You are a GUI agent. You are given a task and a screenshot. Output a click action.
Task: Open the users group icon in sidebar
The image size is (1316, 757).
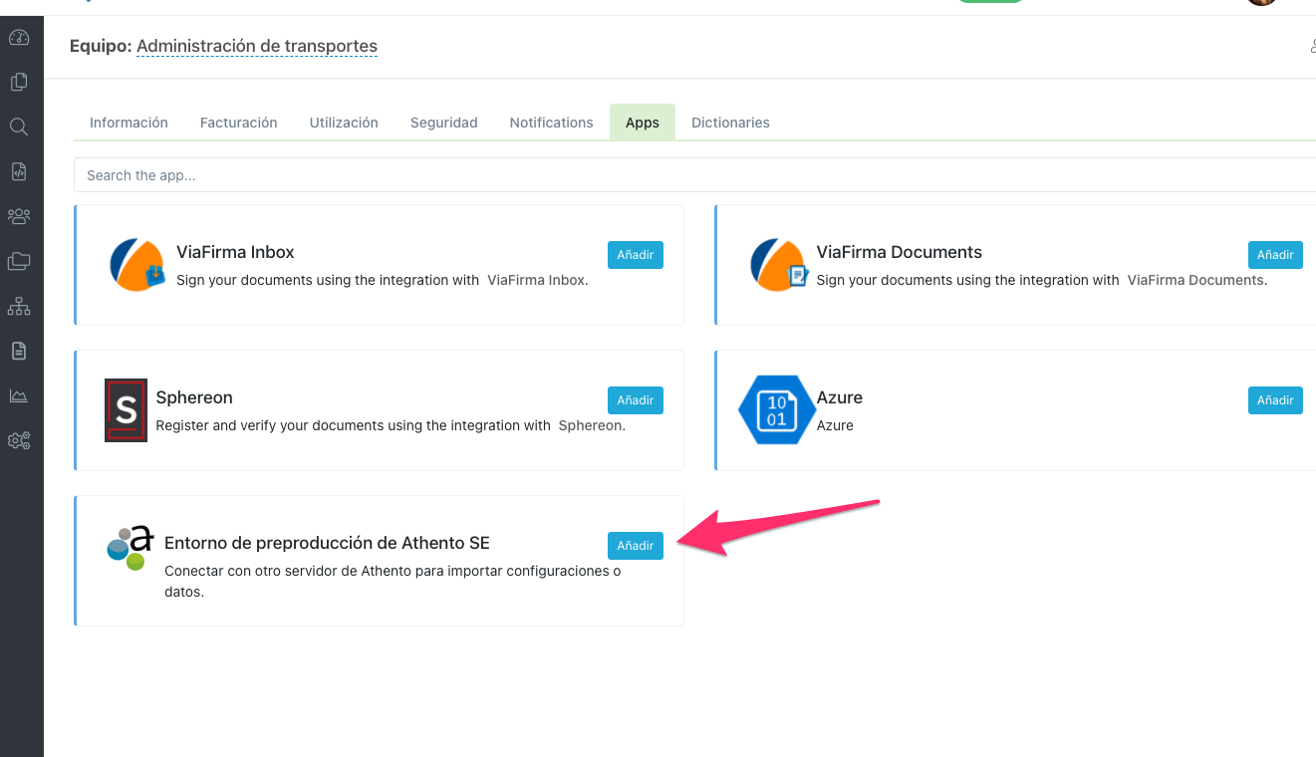pyautogui.click(x=19, y=216)
